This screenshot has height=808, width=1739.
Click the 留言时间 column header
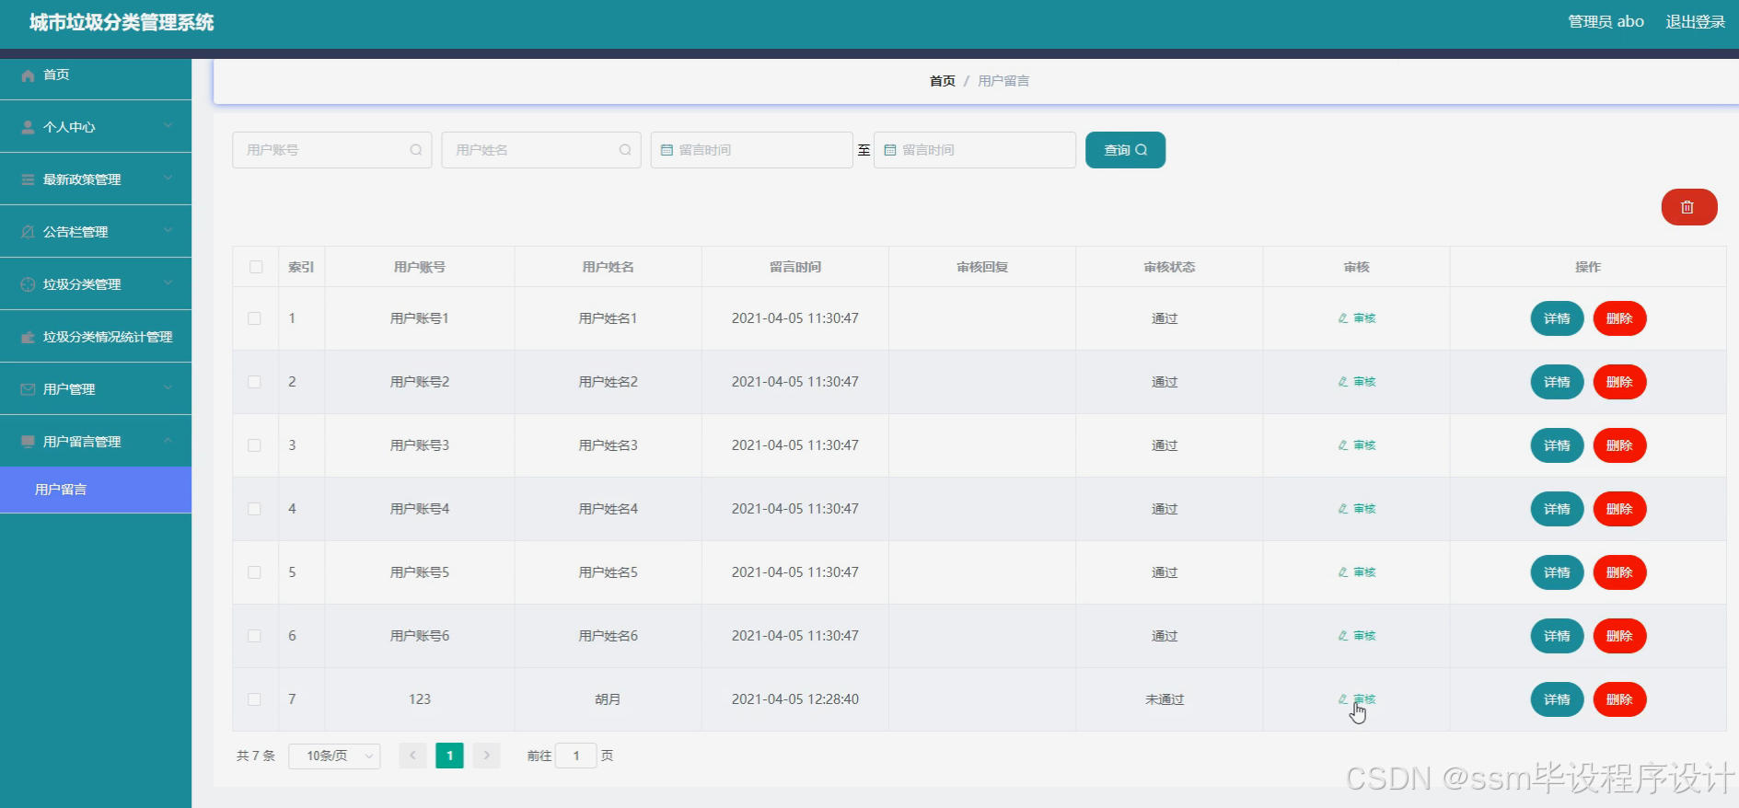click(795, 267)
